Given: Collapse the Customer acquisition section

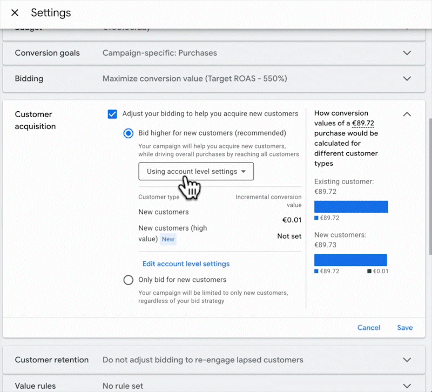Looking at the screenshot, I should pyautogui.click(x=407, y=114).
